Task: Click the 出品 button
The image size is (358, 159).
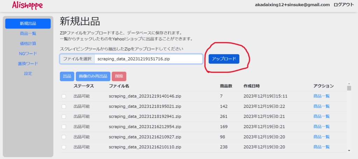Action: (67, 77)
